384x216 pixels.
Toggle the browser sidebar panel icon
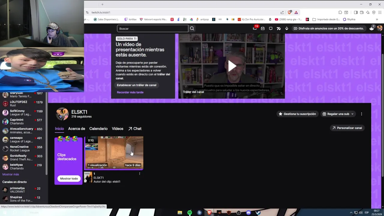click(x=355, y=12)
